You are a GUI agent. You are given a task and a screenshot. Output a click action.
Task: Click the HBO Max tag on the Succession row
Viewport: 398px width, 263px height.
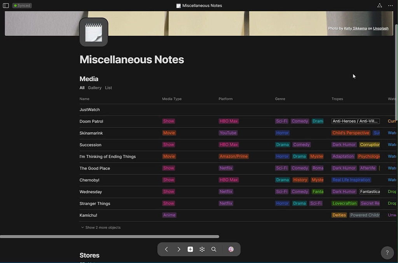pyautogui.click(x=229, y=145)
